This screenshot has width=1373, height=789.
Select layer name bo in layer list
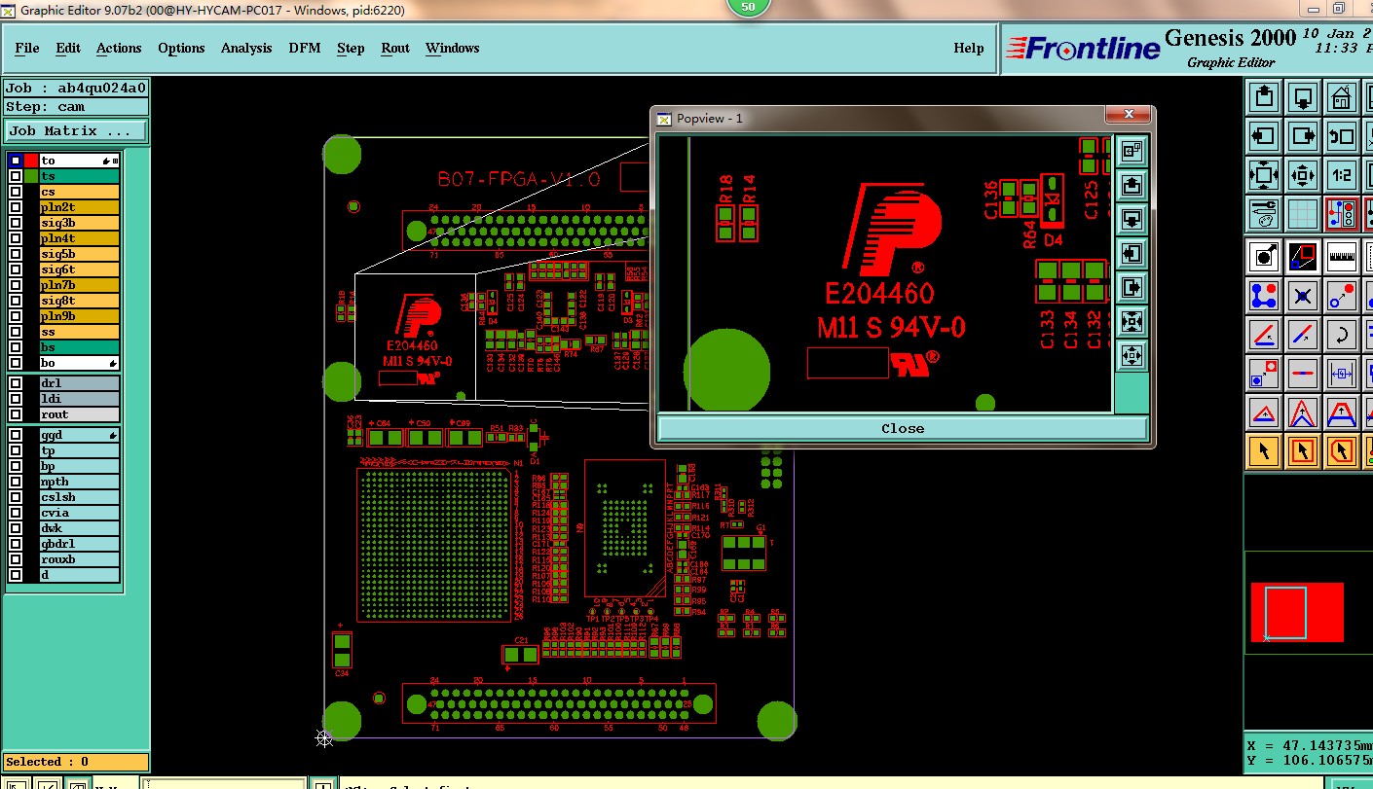click(79, 363)
